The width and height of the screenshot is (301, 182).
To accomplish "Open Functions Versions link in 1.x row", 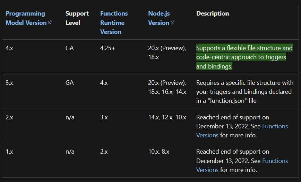I will point(242,165).
